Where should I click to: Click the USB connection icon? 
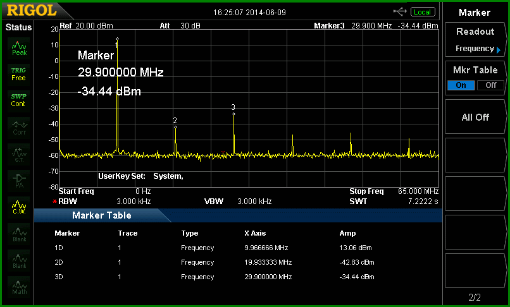coord(400,12)
